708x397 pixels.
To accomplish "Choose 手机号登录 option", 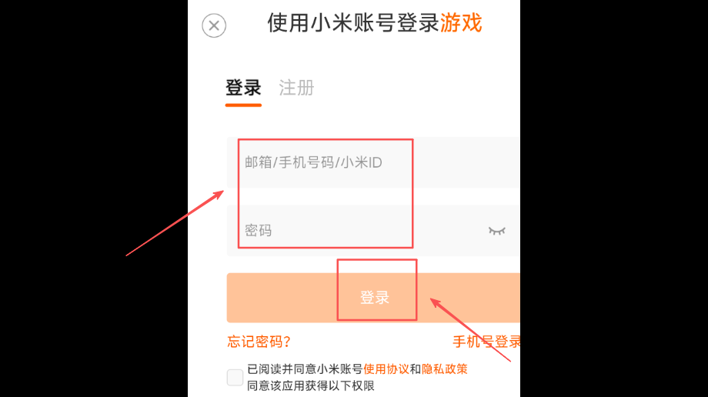I will tap(486, 342).
